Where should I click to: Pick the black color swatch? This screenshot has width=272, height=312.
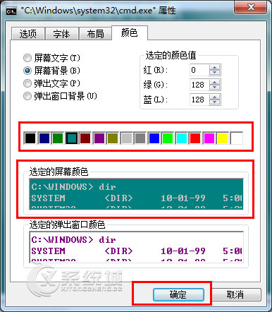coord(30,138)
